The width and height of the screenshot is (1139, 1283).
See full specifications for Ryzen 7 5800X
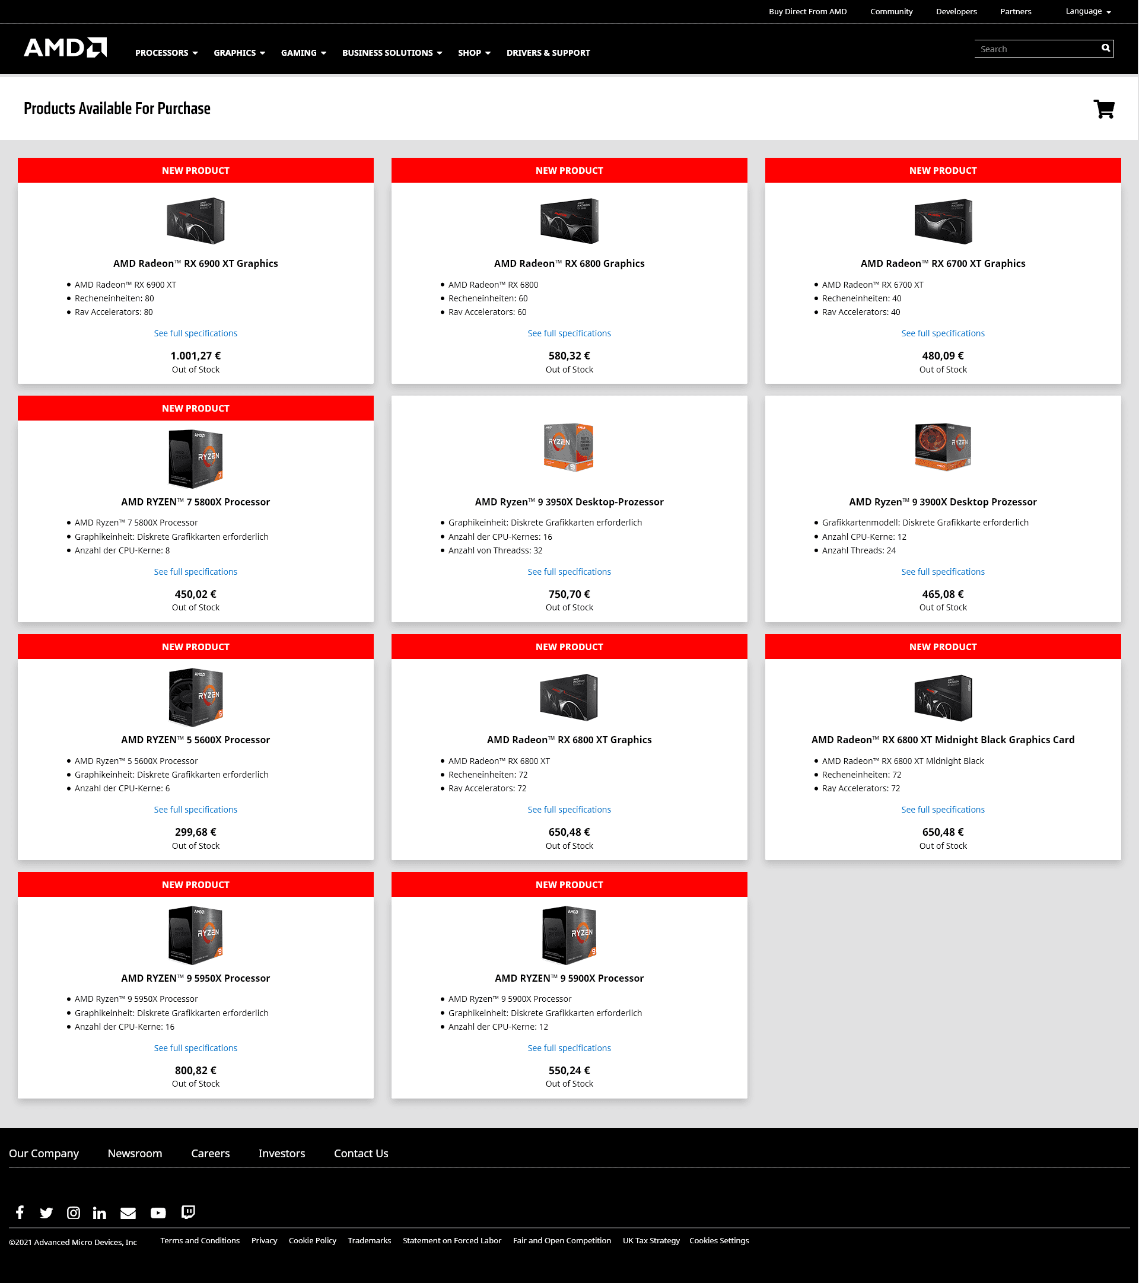tap(196, 572)
